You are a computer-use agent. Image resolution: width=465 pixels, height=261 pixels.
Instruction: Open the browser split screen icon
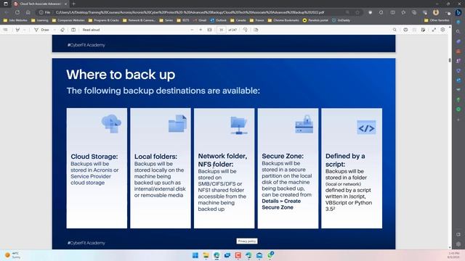[x=392, y=12]
